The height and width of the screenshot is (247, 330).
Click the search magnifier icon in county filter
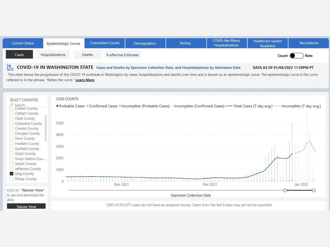[x=12, y=105]
